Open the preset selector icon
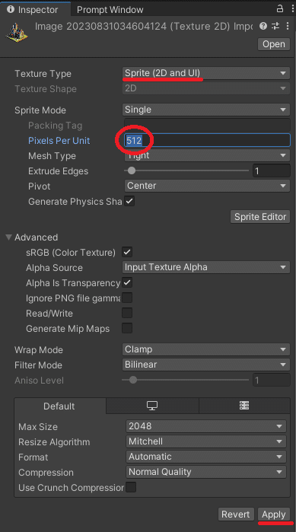Image resolution: width=296 pixels, height=532 pixels. point(275,26)
